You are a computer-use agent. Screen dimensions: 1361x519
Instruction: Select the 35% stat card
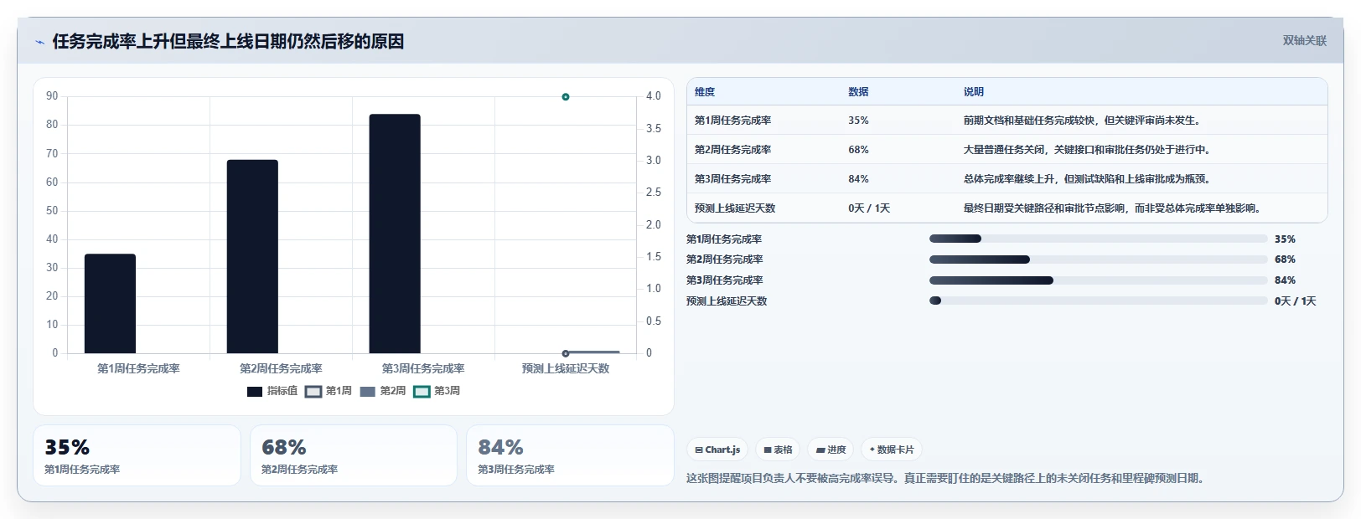coord(137,455)
